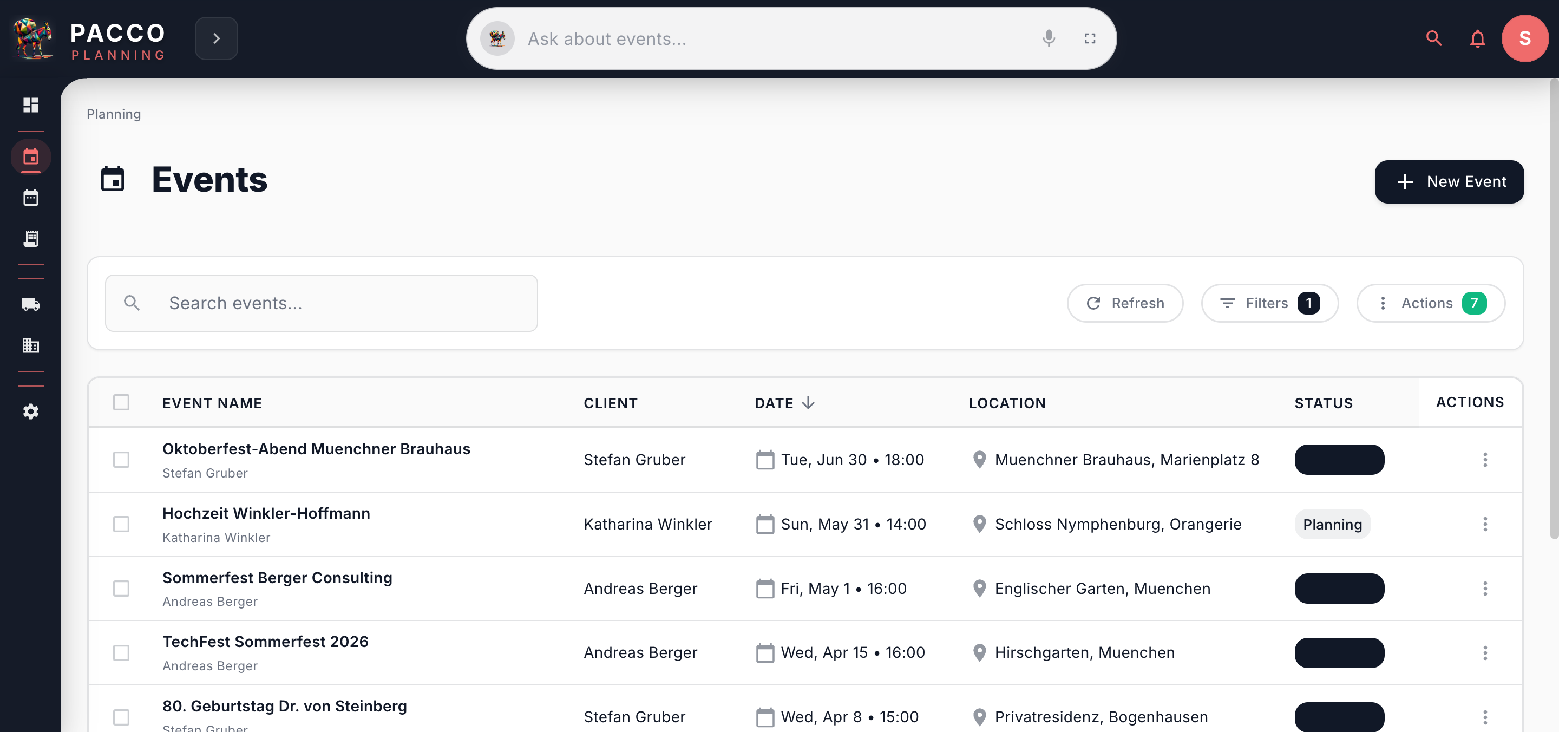Open settings via the gear icon
The width and height of the screenshot is (1559, 732).
[31, 411]
